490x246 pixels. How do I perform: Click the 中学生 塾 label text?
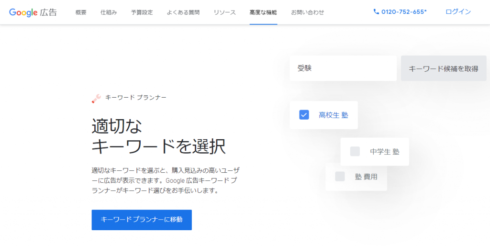385,152
